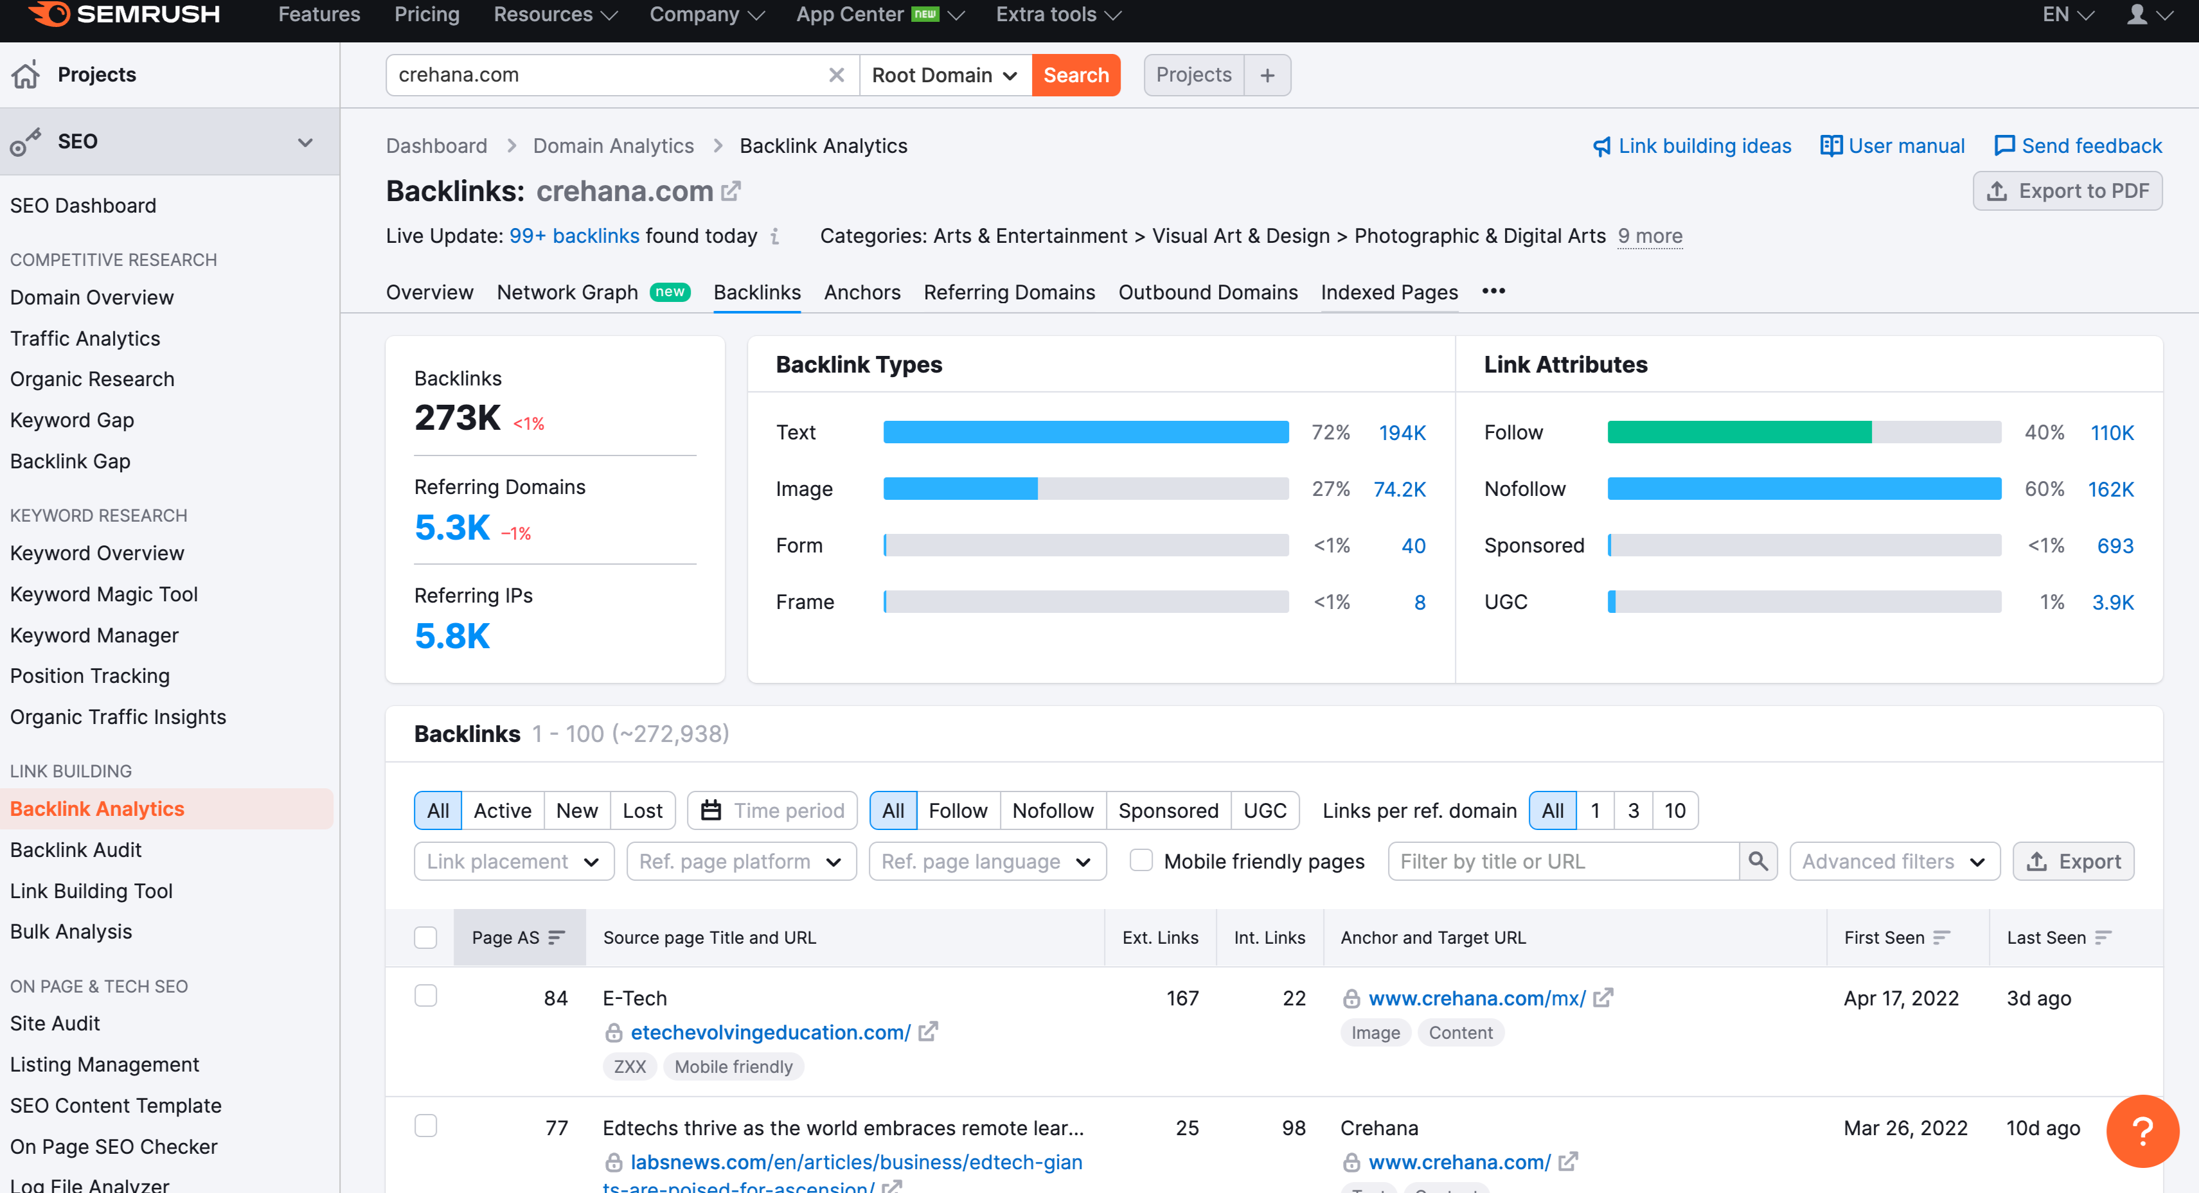
Task: Click lock icon beside etechevolvingeducation.com
Action: (x=613, y=1034)
